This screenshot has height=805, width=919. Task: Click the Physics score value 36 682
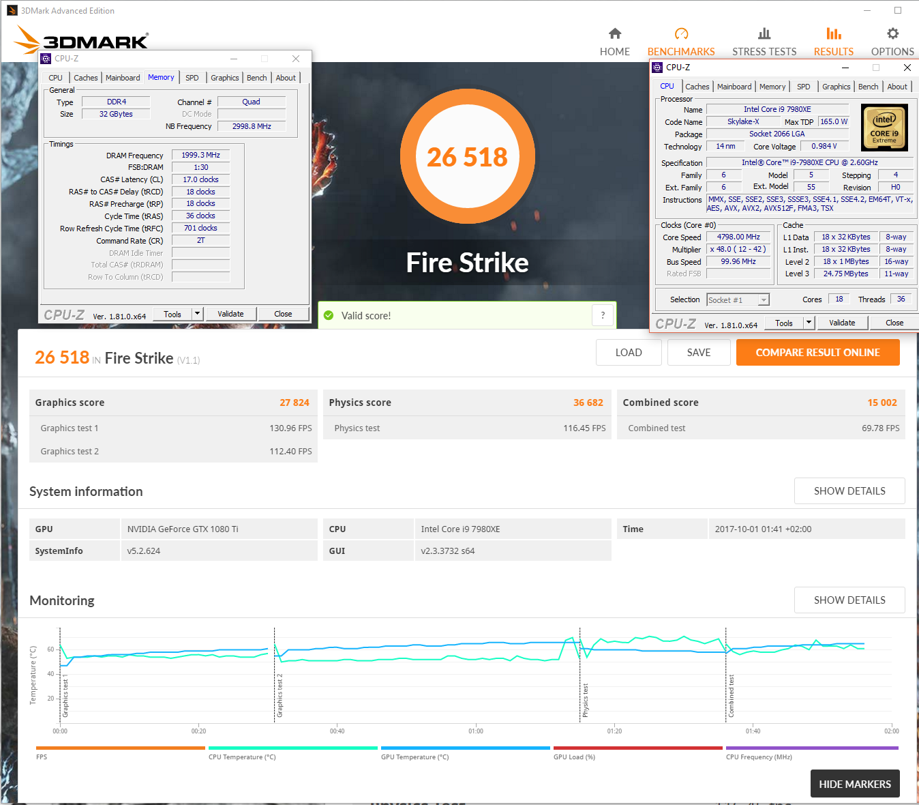(588, 402)
